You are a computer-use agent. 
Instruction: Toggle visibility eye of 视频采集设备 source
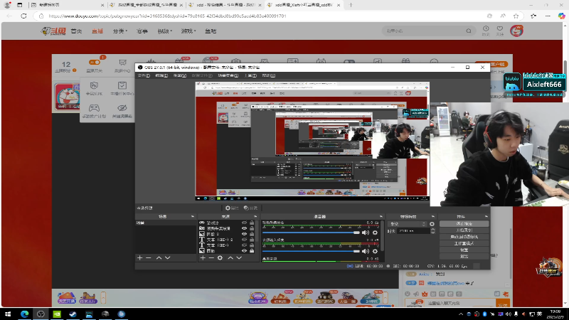pos(244,228)
